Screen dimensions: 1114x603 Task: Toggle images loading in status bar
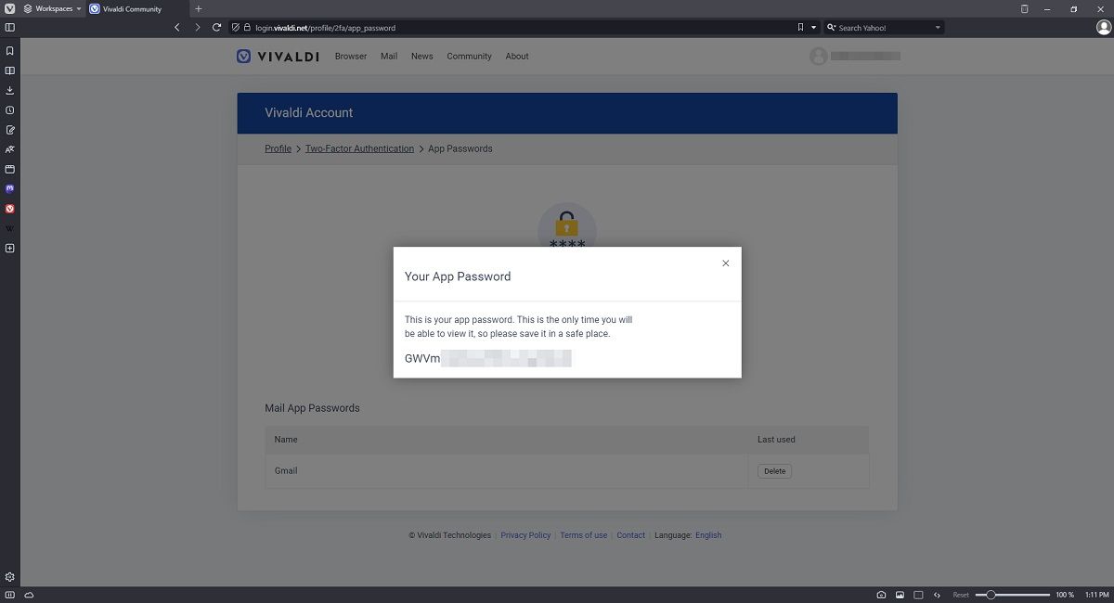tap(900, 595)
